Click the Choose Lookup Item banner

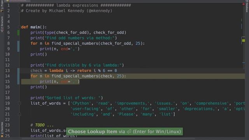coord(124,131)
